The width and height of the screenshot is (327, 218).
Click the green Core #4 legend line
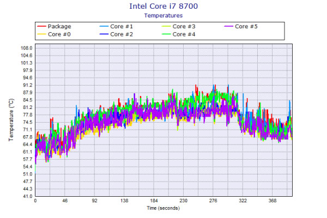click(x=166, y=34)
